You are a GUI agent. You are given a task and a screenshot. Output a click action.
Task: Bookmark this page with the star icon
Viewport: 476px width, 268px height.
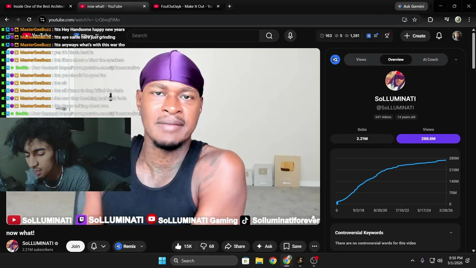click(x=415, y=20)
